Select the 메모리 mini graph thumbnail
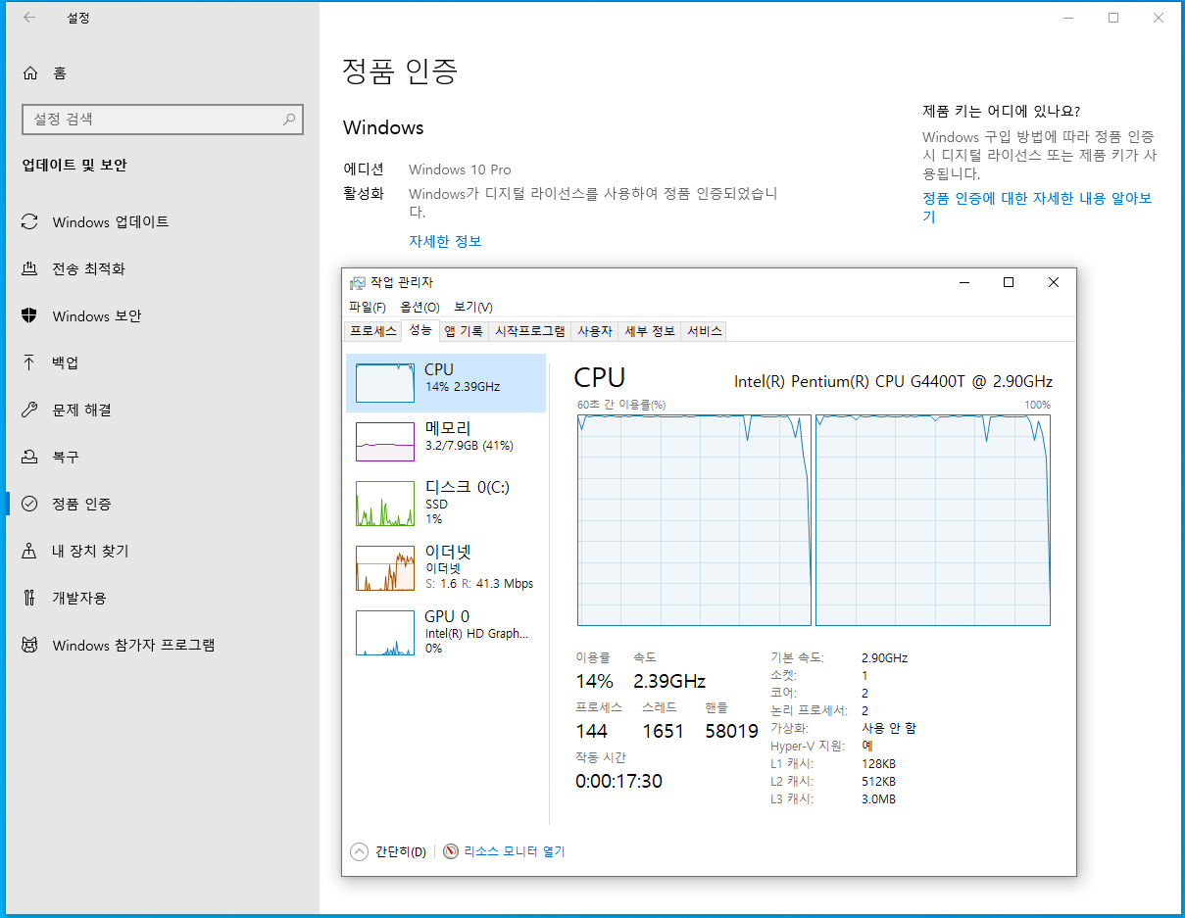This screenshot has width=1185, height=918. [385, 442]
